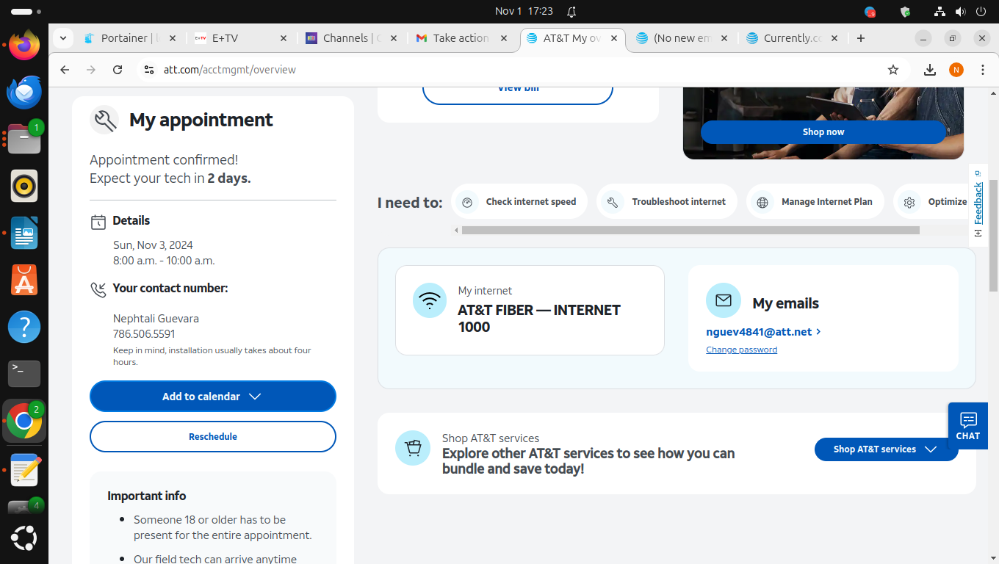Expand the Add to calendar dropdown
This screenshot has height=564, width=999.
pyautogui.click(x=213, y=397)
